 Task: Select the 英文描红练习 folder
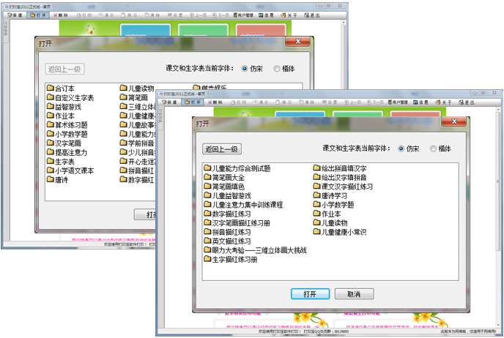[x=231, y=241]
